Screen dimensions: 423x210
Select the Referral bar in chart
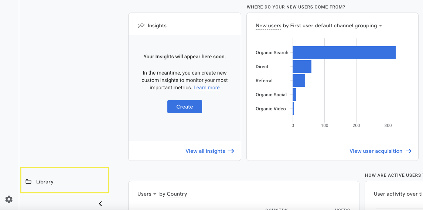299,80
